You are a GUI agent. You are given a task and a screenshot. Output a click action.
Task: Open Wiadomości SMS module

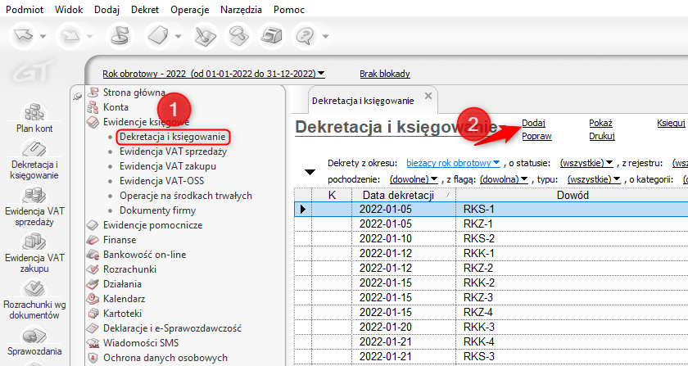point(141,343)
